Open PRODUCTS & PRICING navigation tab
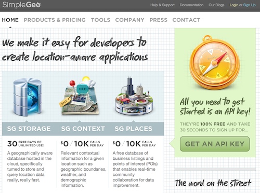Viewport: 260px width, 193px height. pos(55,20)
